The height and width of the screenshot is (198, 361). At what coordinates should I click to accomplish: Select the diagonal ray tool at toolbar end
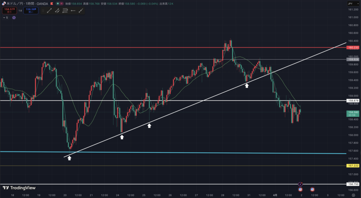[81, 11]
